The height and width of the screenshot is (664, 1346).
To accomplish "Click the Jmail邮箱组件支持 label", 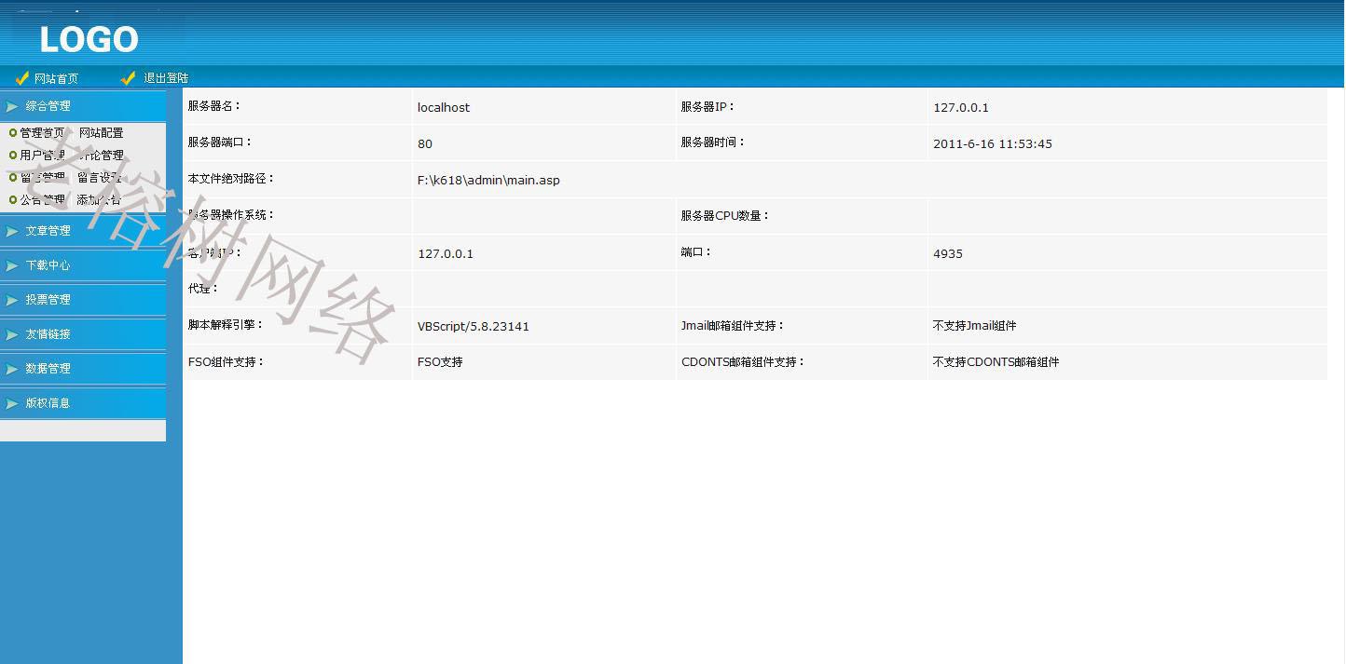I will coord(733,326).
